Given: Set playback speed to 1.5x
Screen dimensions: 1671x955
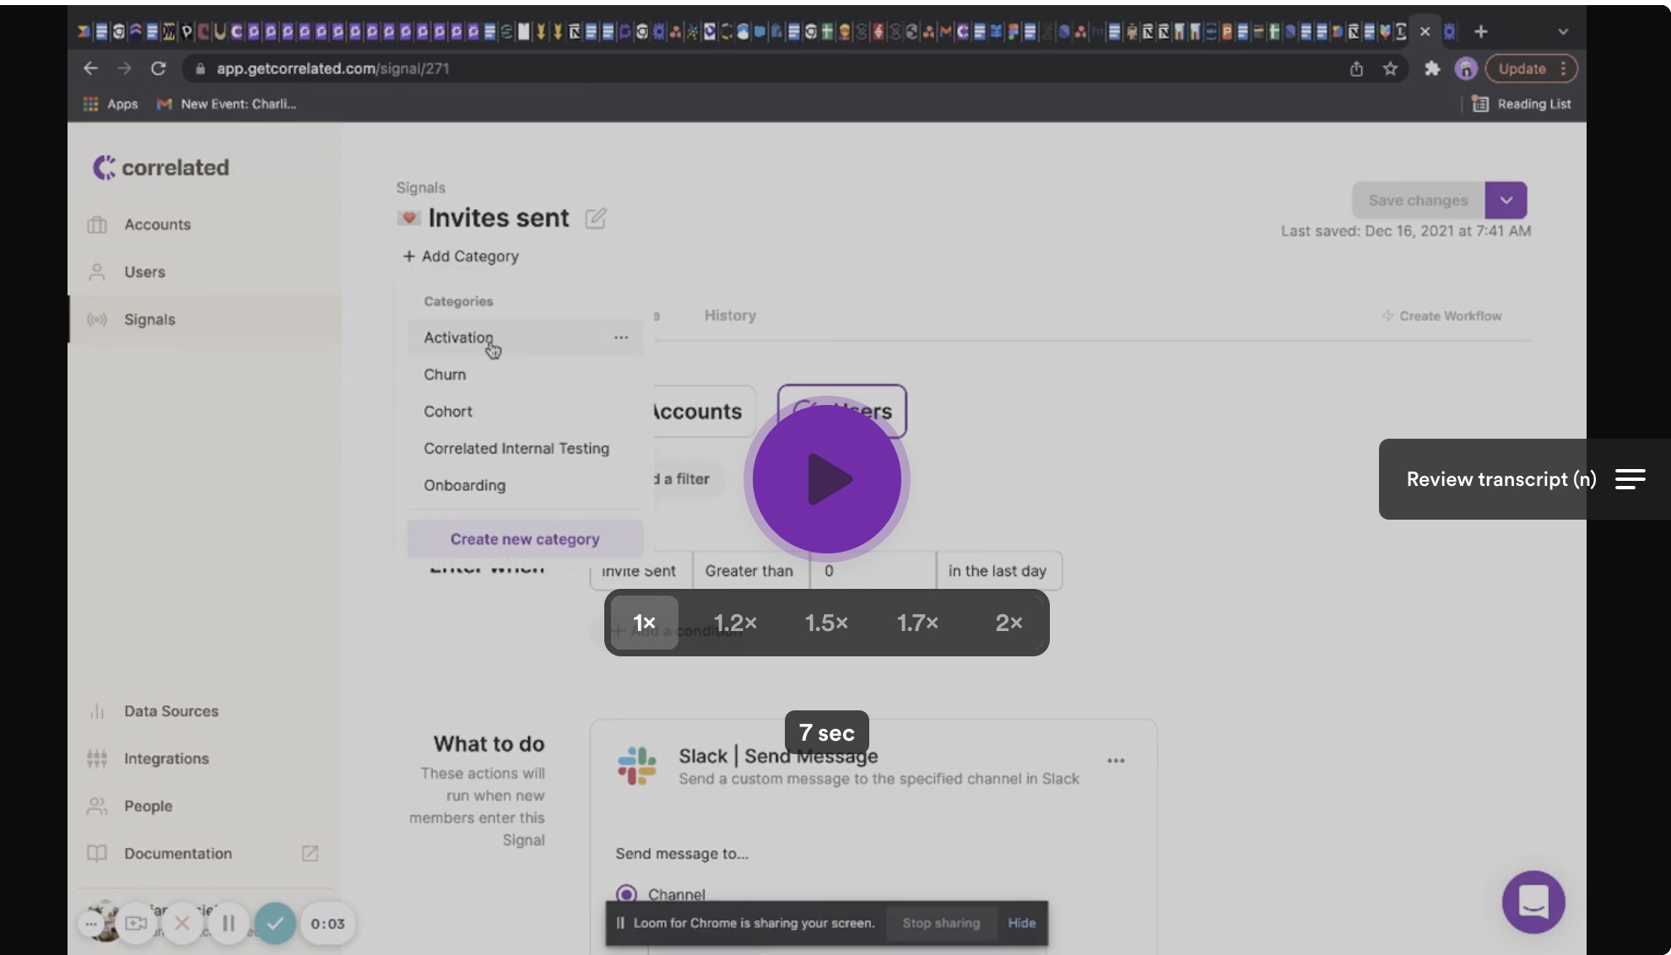Looking at the screenshot, I should [x=826, y=623].
